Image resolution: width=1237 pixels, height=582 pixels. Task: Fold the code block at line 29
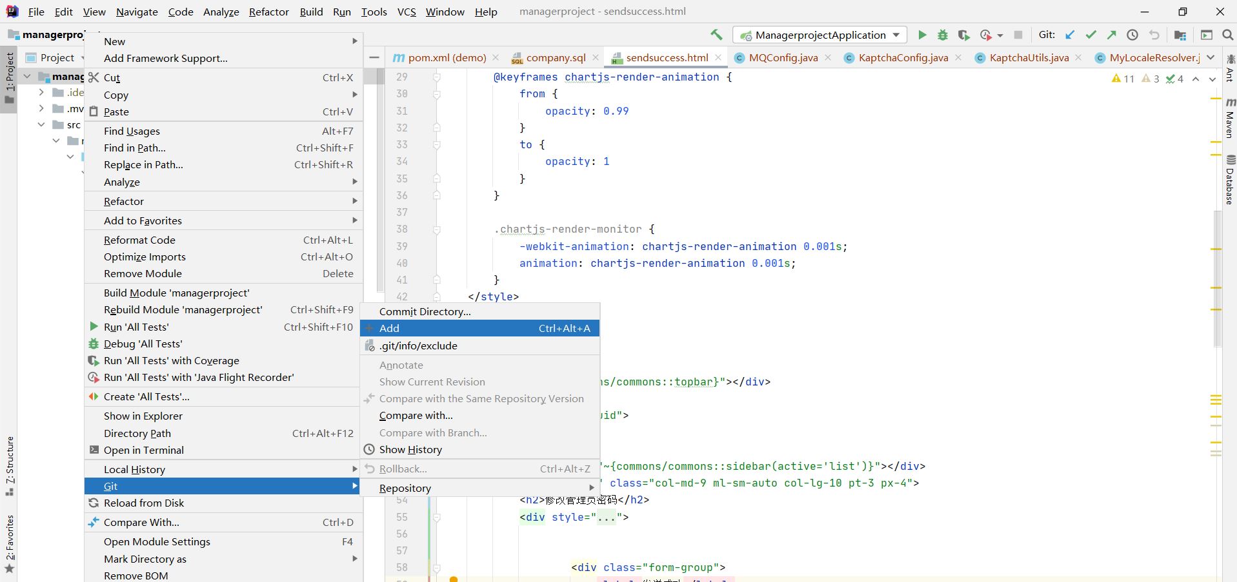click(x=437, y=77)
